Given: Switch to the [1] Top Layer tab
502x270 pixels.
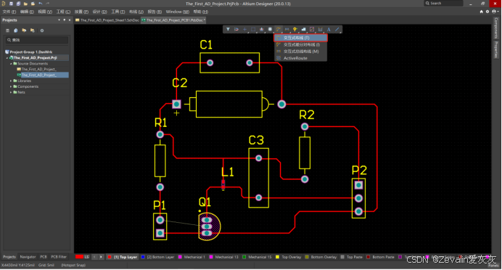Looking at the screenshot, I should [123, 257].
